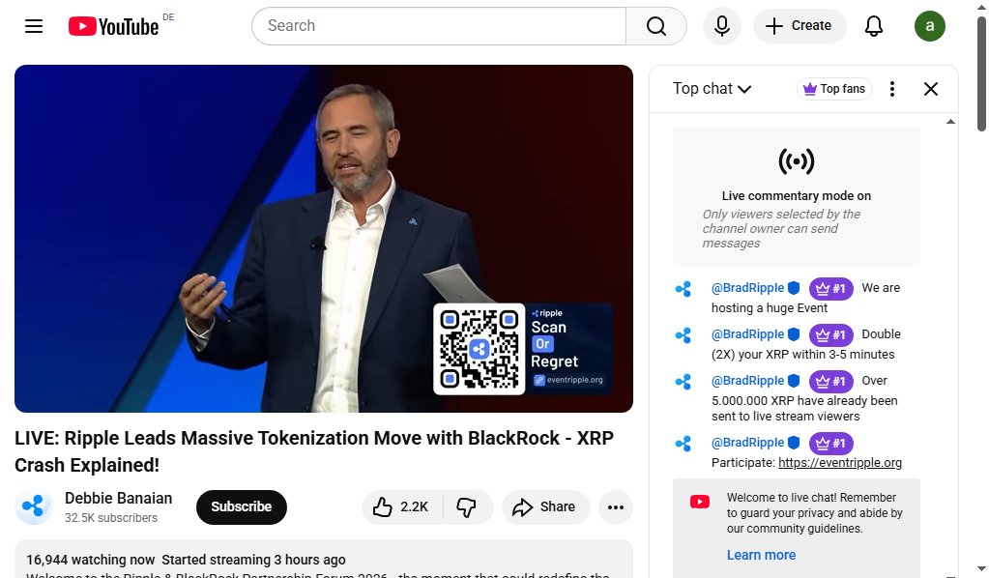Open live chat three-dot options menu
The image size is (989, 578).
892,89
